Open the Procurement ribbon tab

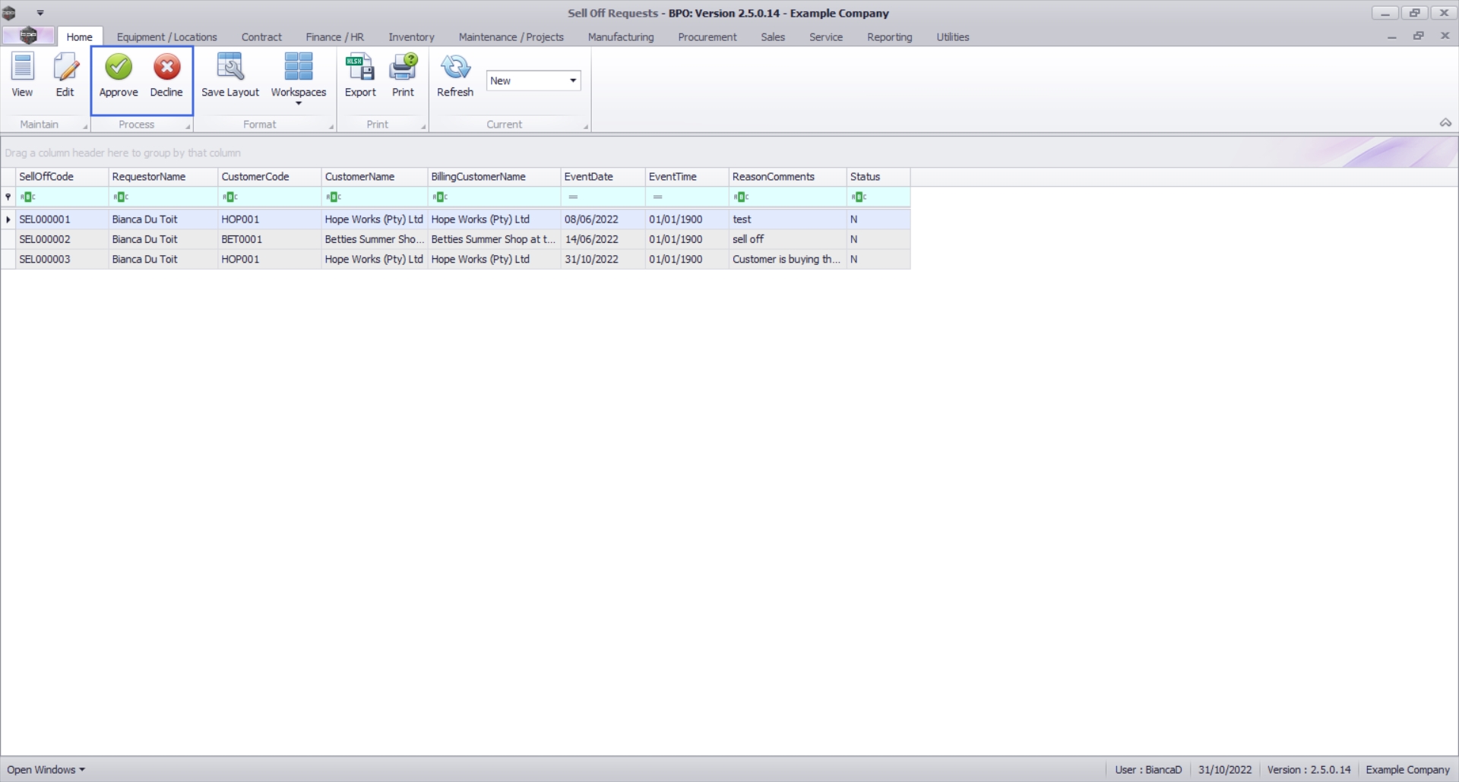coord(707,36)
